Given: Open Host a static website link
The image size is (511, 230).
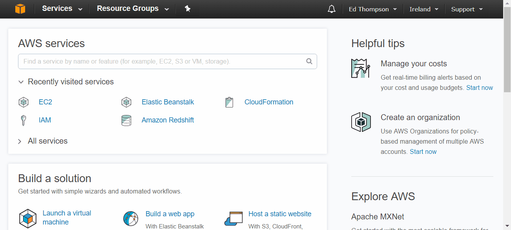Looking at the screenshot, I should [x=280, y=214].
